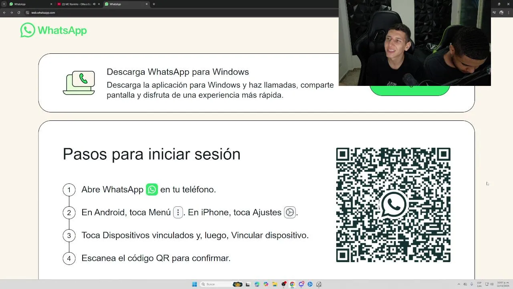Viewport: 513px width, 289px height.
Task: Mute the MC Kevinho tab via speaker icon
Action: click(x=94, y=4)
